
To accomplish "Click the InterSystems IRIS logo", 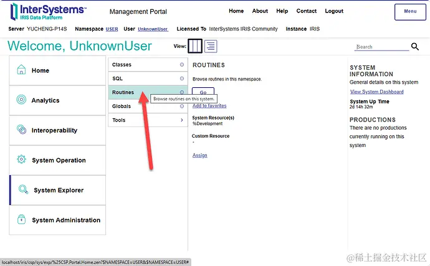I will pyautogui.click(x=48, y=11).
